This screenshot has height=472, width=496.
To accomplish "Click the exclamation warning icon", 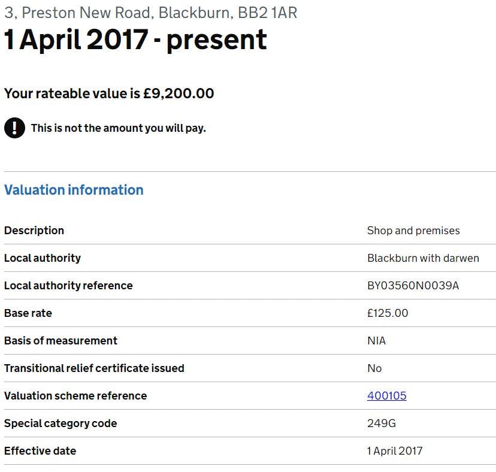I will [14, 128].
